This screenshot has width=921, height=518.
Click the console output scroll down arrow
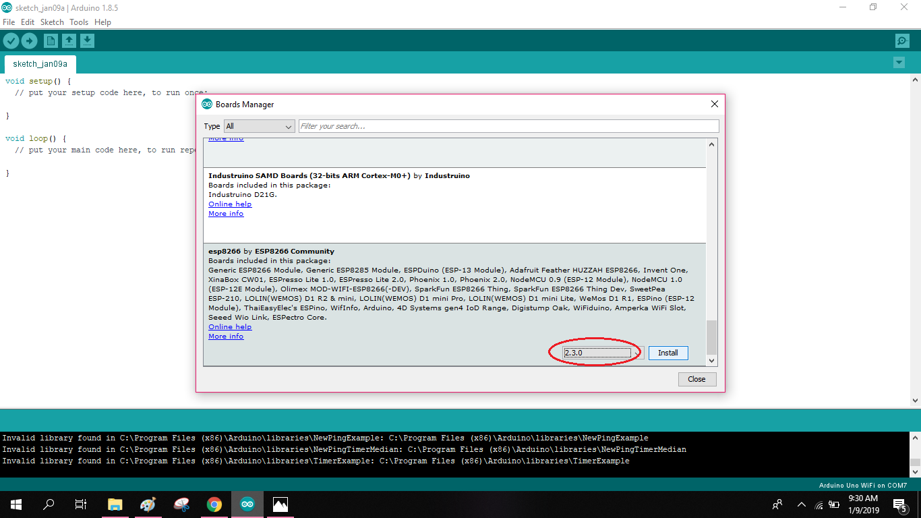pyautogui.click(x=915, y=471)
